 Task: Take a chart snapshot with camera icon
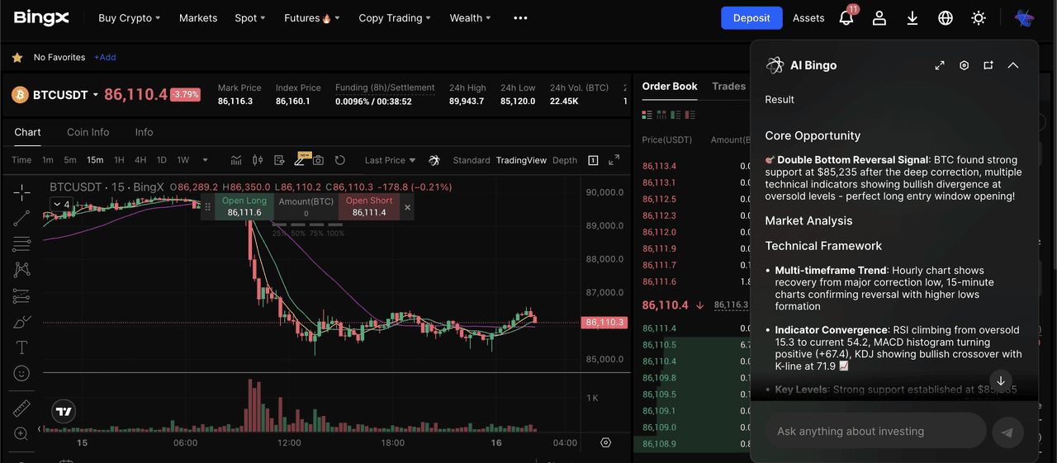[x=318, y=160]
